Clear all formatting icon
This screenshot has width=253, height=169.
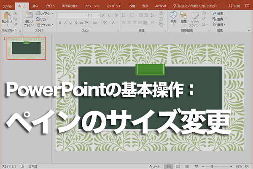click(x=116, y=15)
